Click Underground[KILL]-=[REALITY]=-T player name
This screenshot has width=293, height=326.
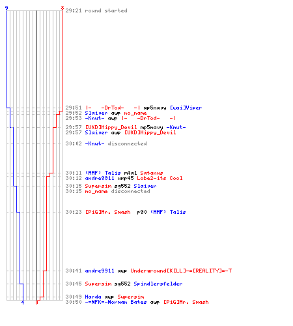[x=181, y=271]
